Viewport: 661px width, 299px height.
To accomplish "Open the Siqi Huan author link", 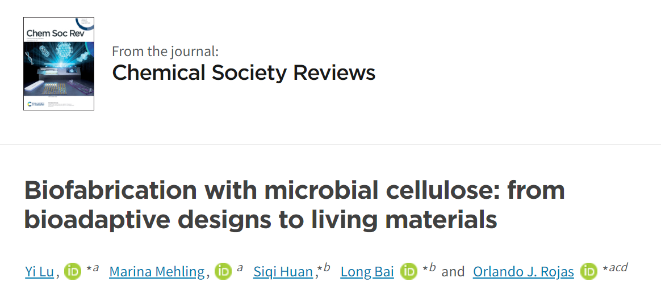I will coord(283,272).
